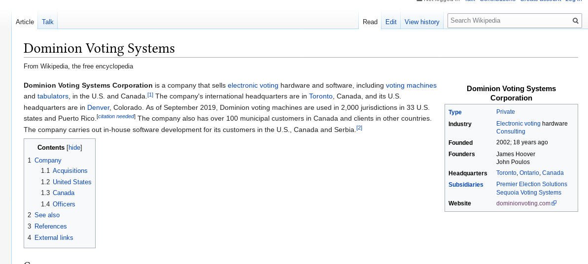Click the Dominion Voting Systems page heading
Image resolution: width=588 pixels, height=264 pixels.
coord(99,48)
